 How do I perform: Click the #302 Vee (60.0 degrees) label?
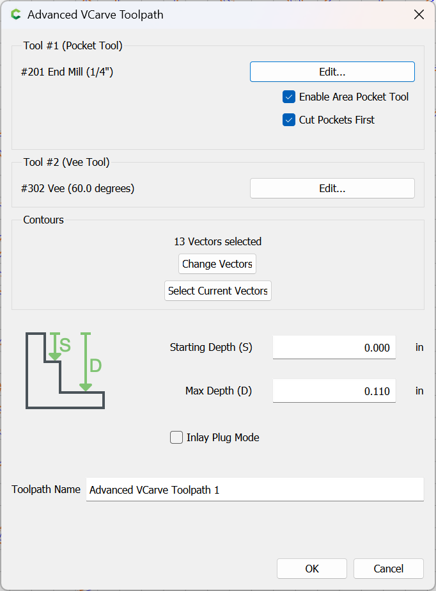[77, 188]
